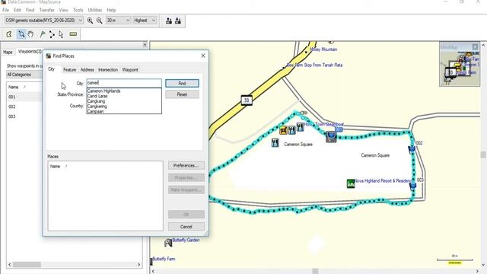Open the Find menu
Screen dimensions: 487x274
tap(30, 10)
